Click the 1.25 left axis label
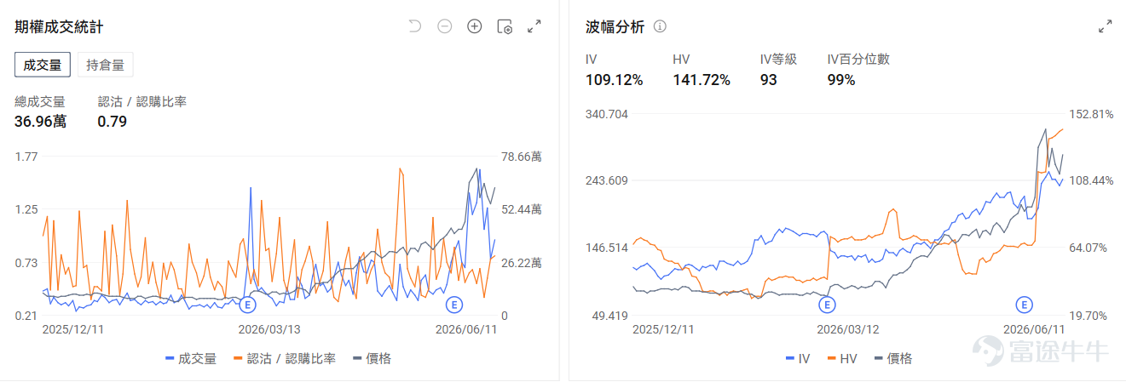The height and width of the screenshot is (382, 1126). (26, 209)
